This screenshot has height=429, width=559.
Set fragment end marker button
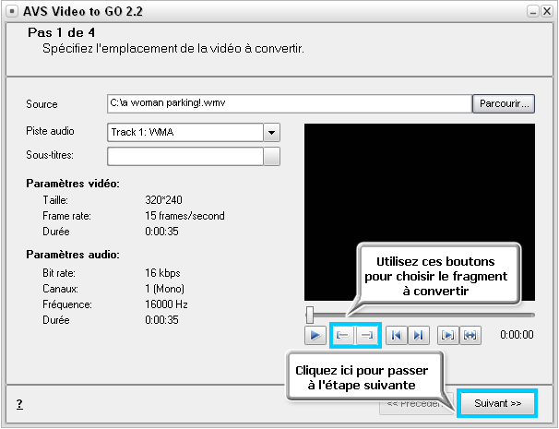(x=366, y=335)
